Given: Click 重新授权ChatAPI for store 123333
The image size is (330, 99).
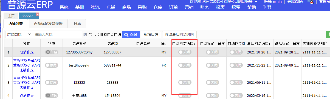Looking at the screenshot, I should pyautogui.click(x=27, y=83).
